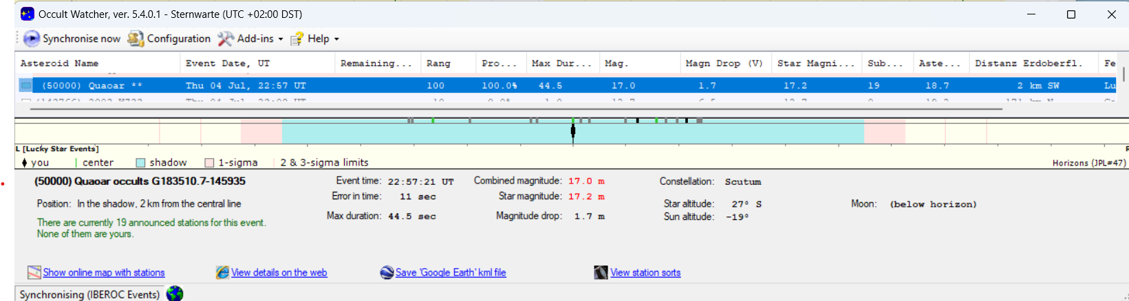The image size is (1129, 301).
Task: Click the station sorts icon
Action: tap(601, 273)
